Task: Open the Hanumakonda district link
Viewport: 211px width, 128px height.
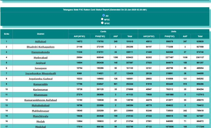Action: coord(41,52)
